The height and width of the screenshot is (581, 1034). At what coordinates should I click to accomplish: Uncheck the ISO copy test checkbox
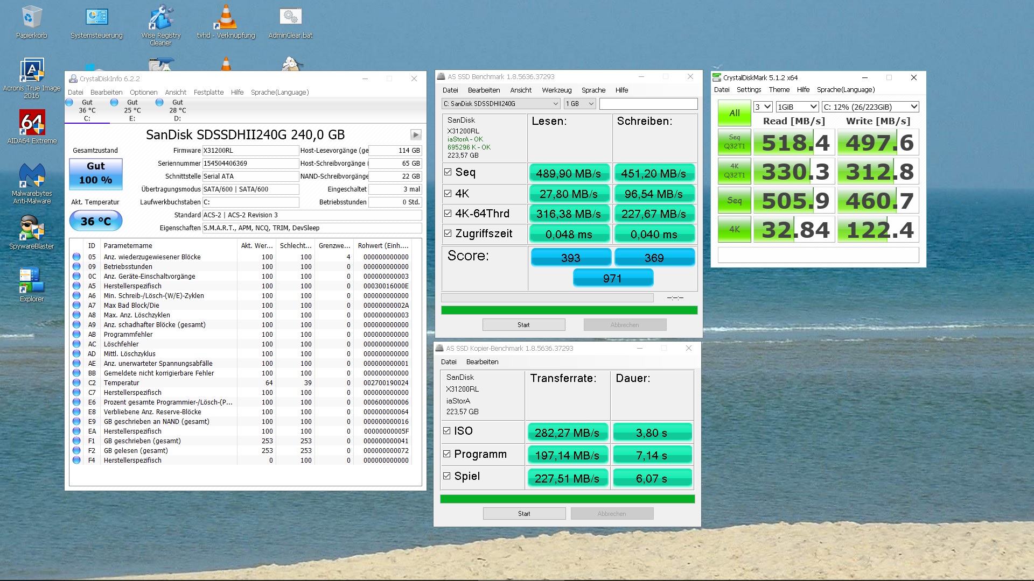point(446,431)
